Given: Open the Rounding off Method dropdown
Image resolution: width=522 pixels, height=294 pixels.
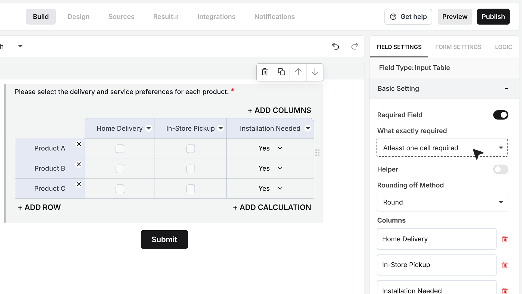Looking at the screenshot, I should [x=442, y=202].
